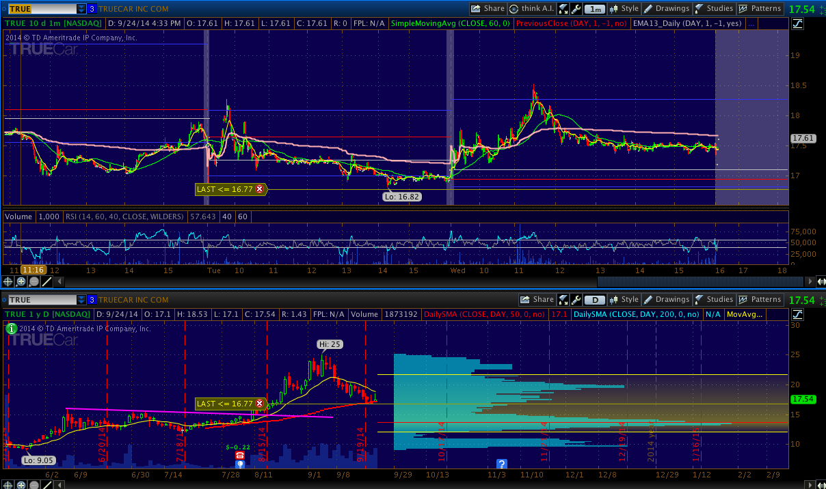Click the crosshair pan tool in upper chart
The height and width of the screenshot is (489, 826).
tap(8, 281)
